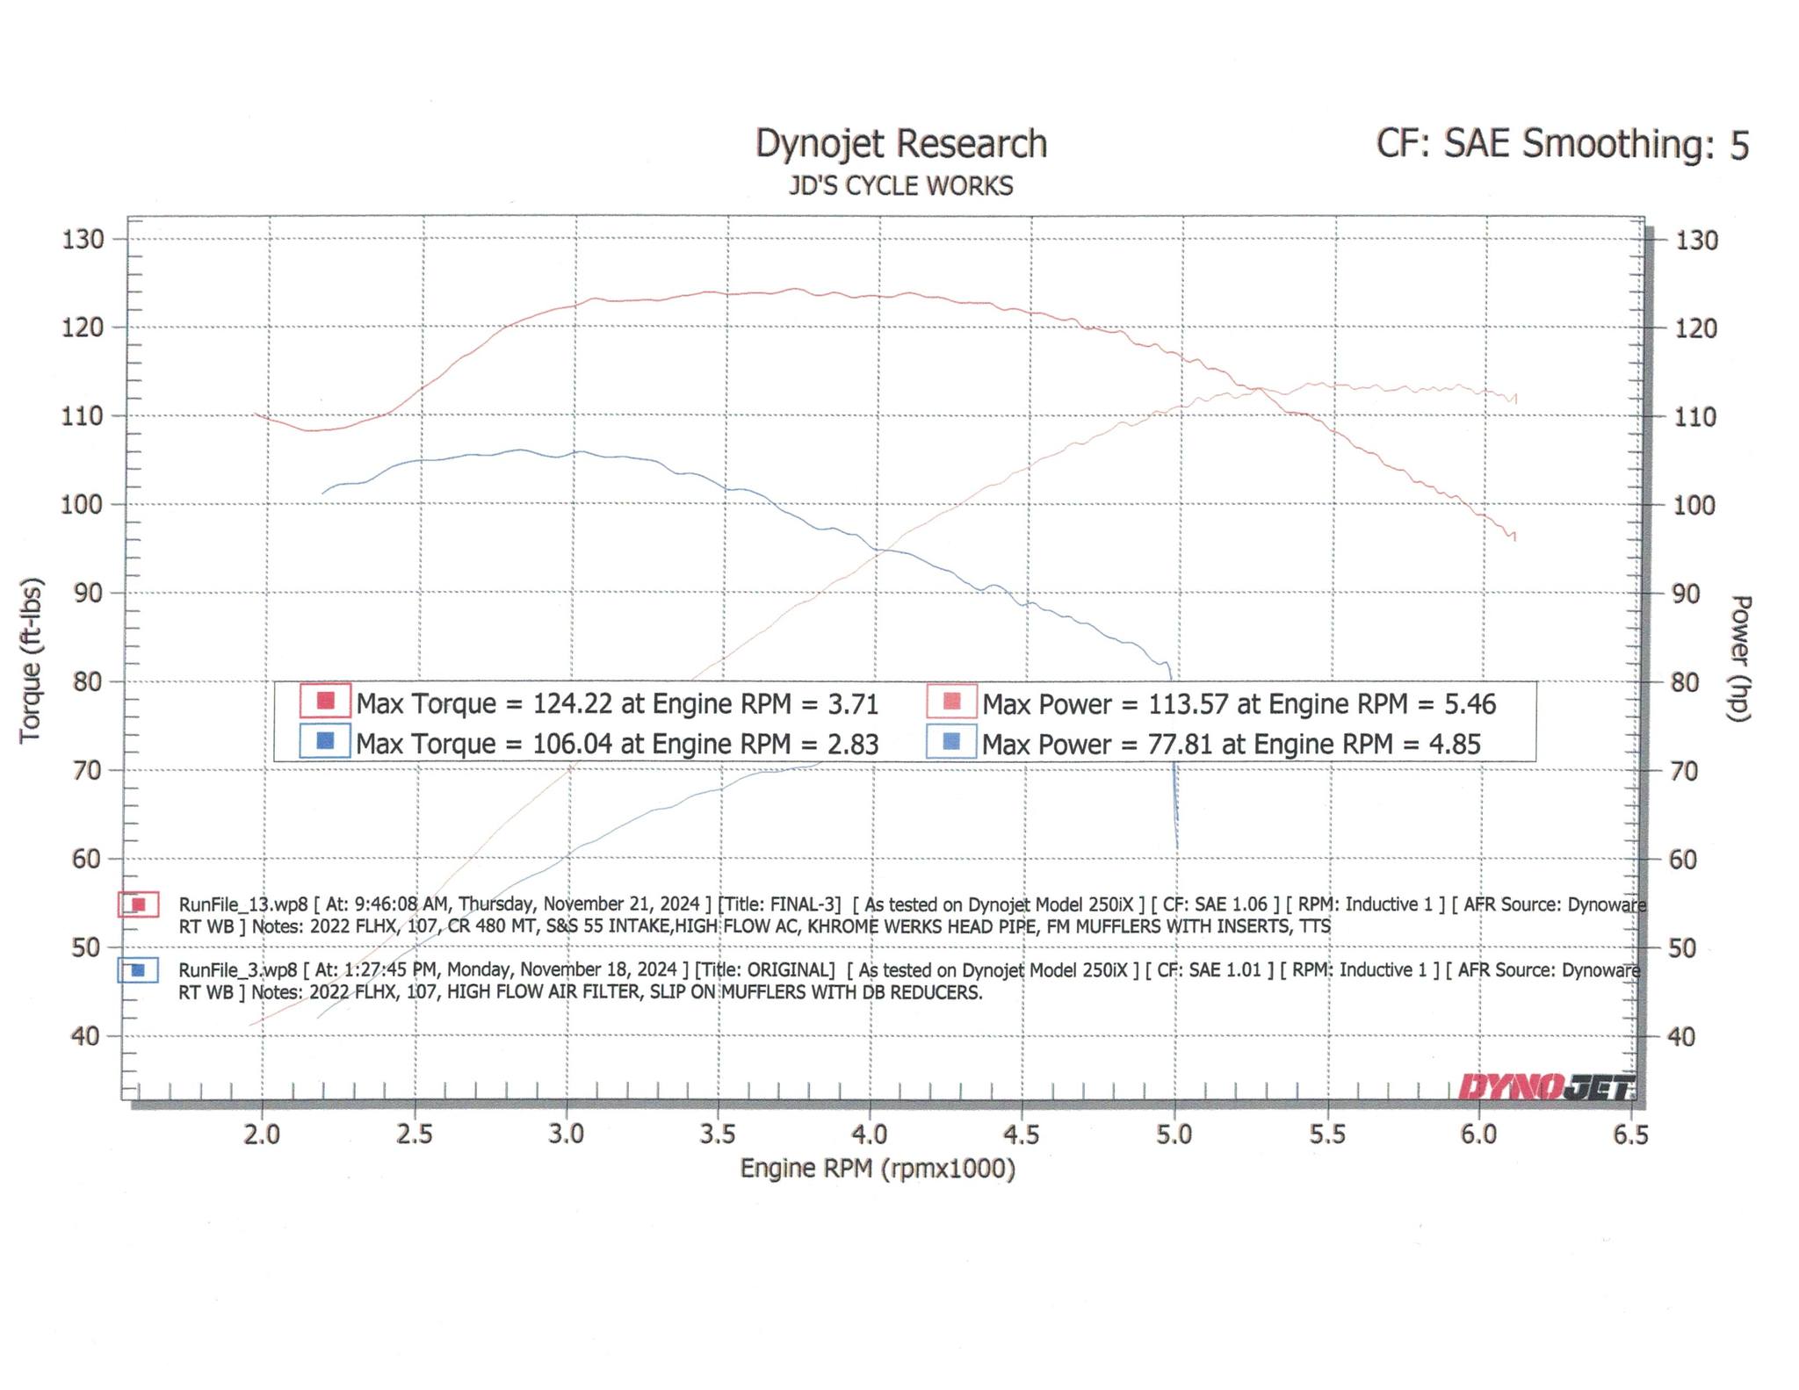Click the CF: SAE Smoothing: 5 label

coord(1563,143)
